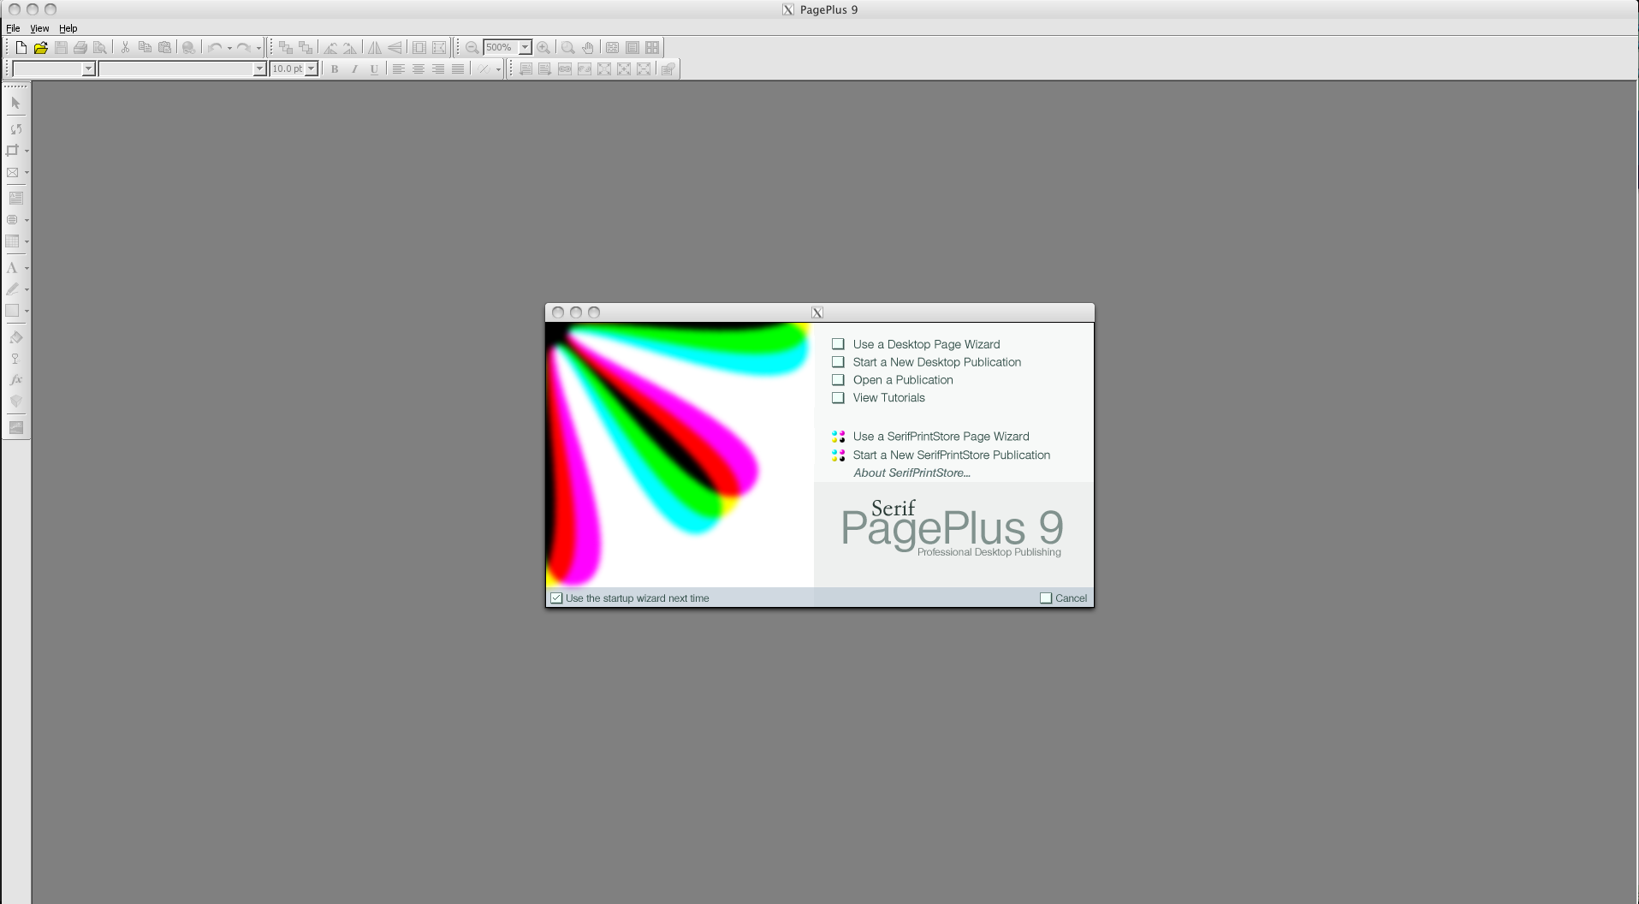Select the Pan hand tool icon

click(x=588, y=48)
